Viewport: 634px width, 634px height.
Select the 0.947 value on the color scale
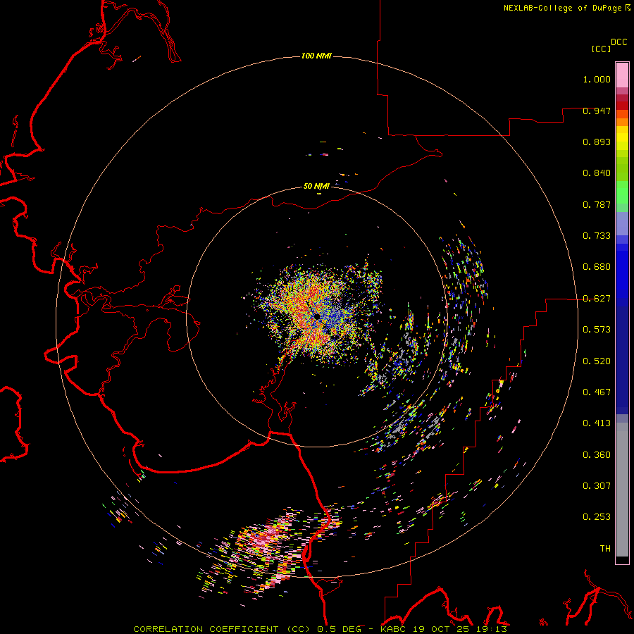597,111
